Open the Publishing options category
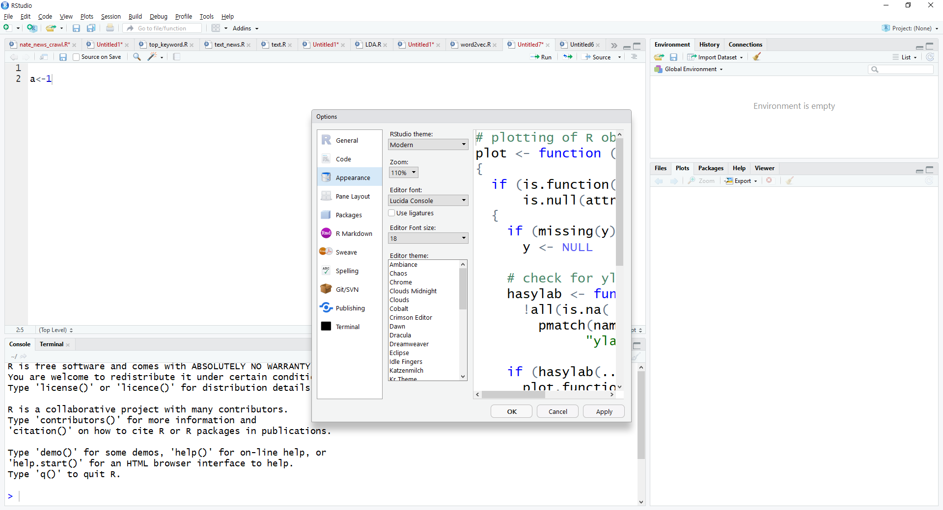943x510 pixels. tap(349, 308)
